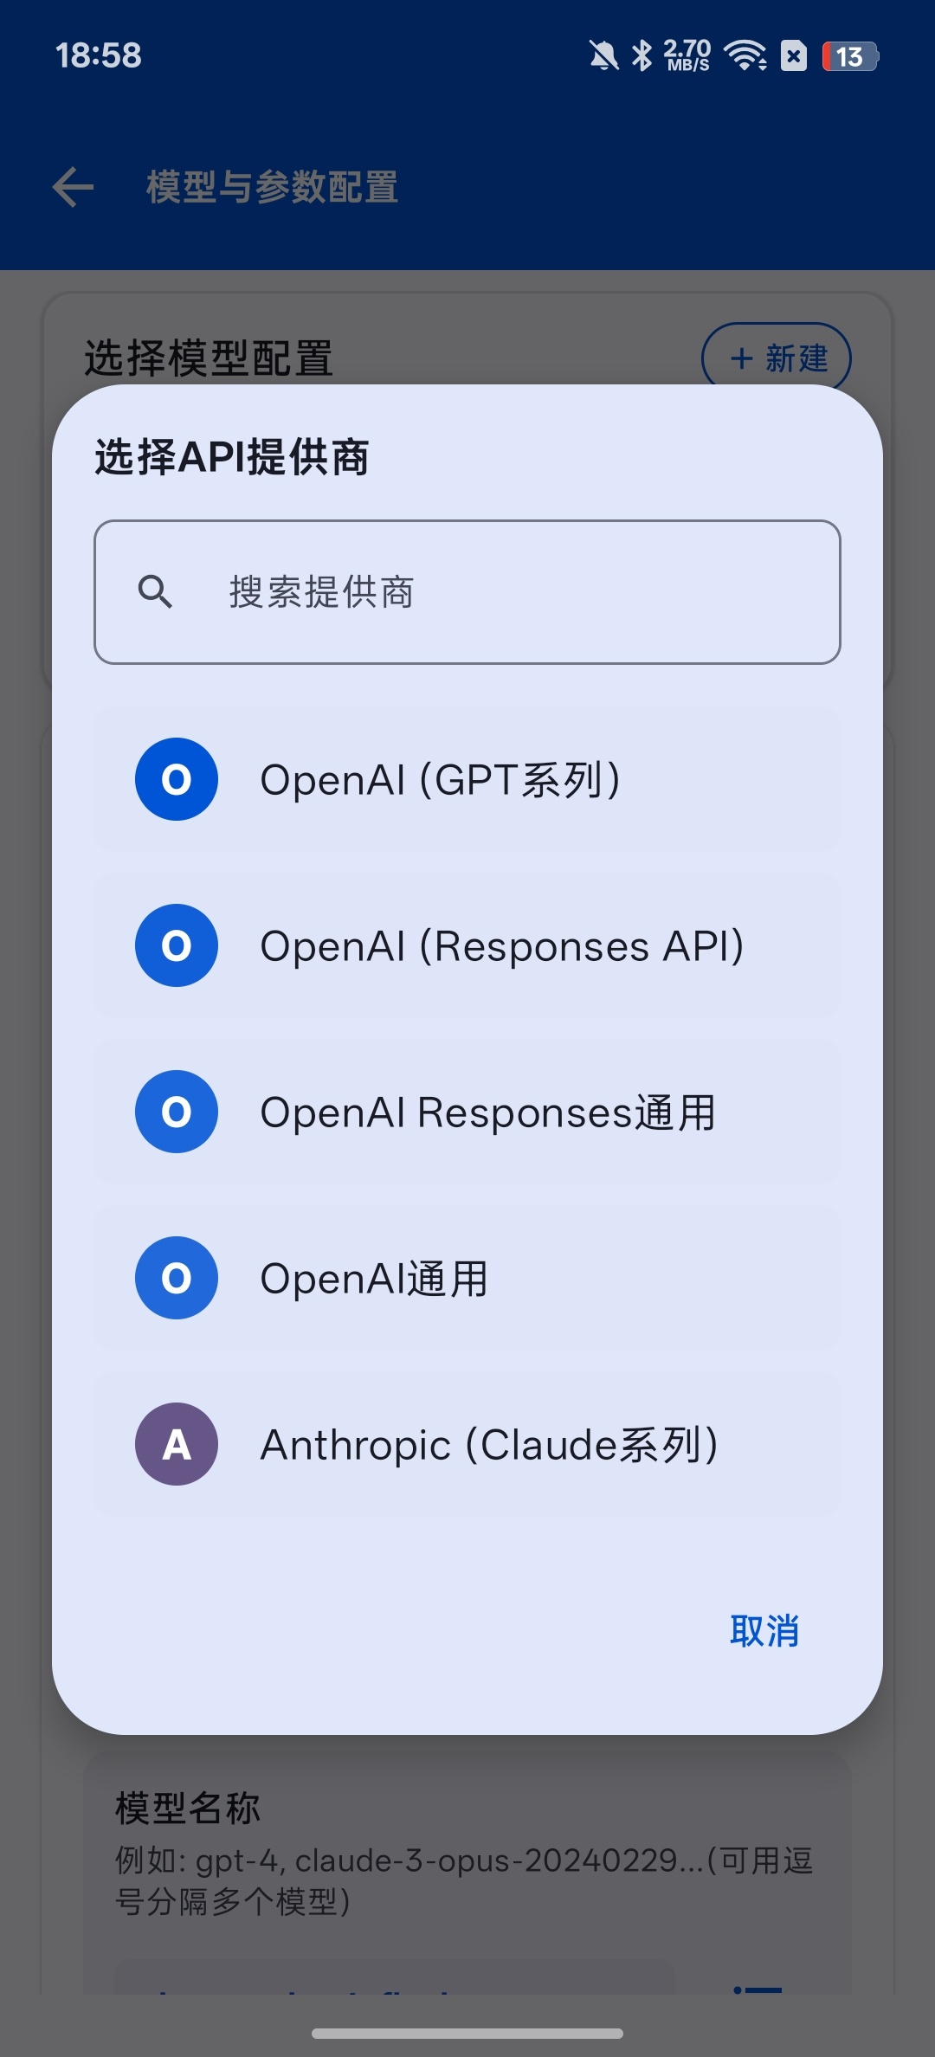Focus the 搜索提供商 search field
Screen dimensions: 935x2057
click(467, 592)
